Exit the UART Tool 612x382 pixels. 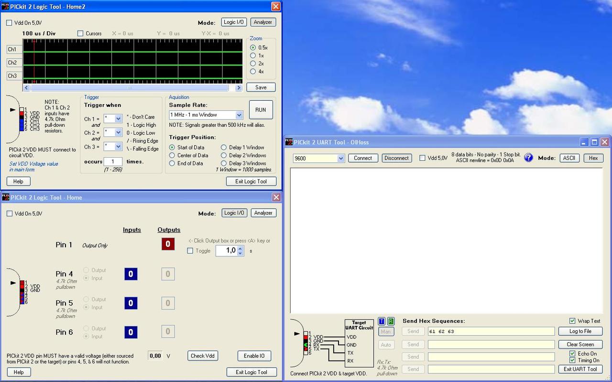click(x=580, y=369)
